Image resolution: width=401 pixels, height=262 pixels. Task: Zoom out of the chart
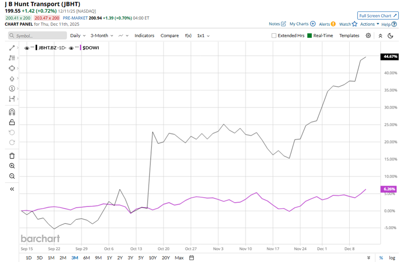point(12,176)
